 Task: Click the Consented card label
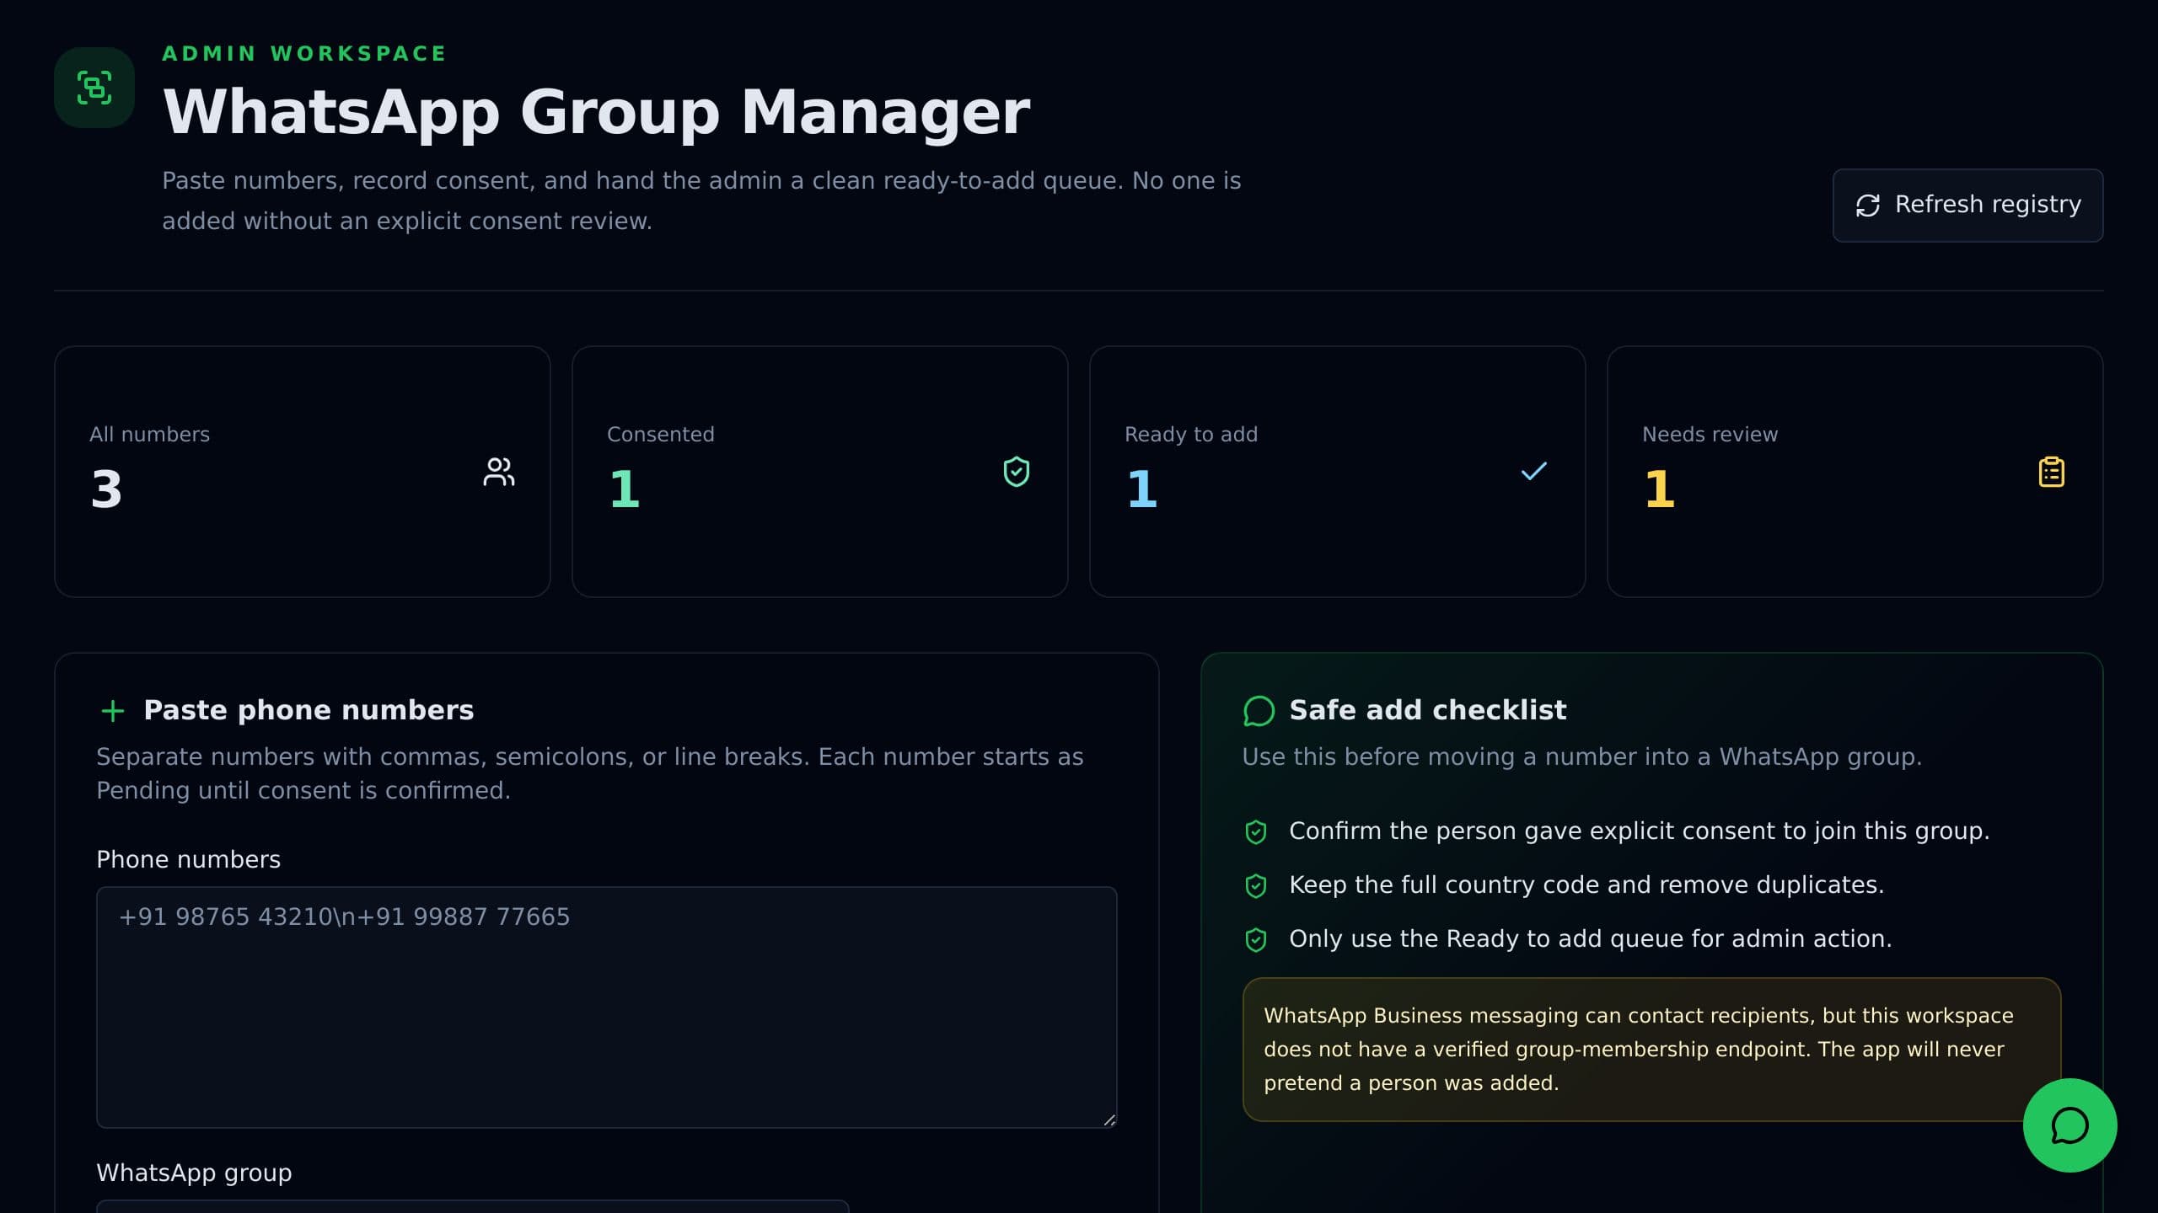tap(660, 435)
